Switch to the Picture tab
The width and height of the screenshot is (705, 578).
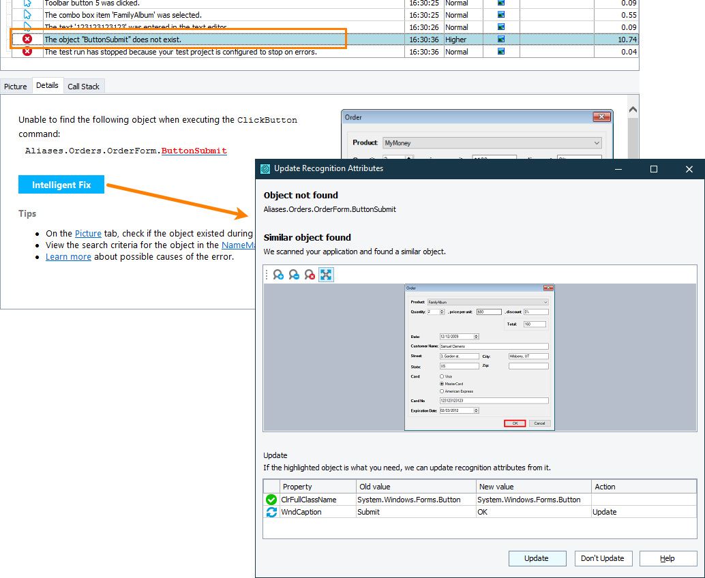pyautogui.click(x=16, y=86)
